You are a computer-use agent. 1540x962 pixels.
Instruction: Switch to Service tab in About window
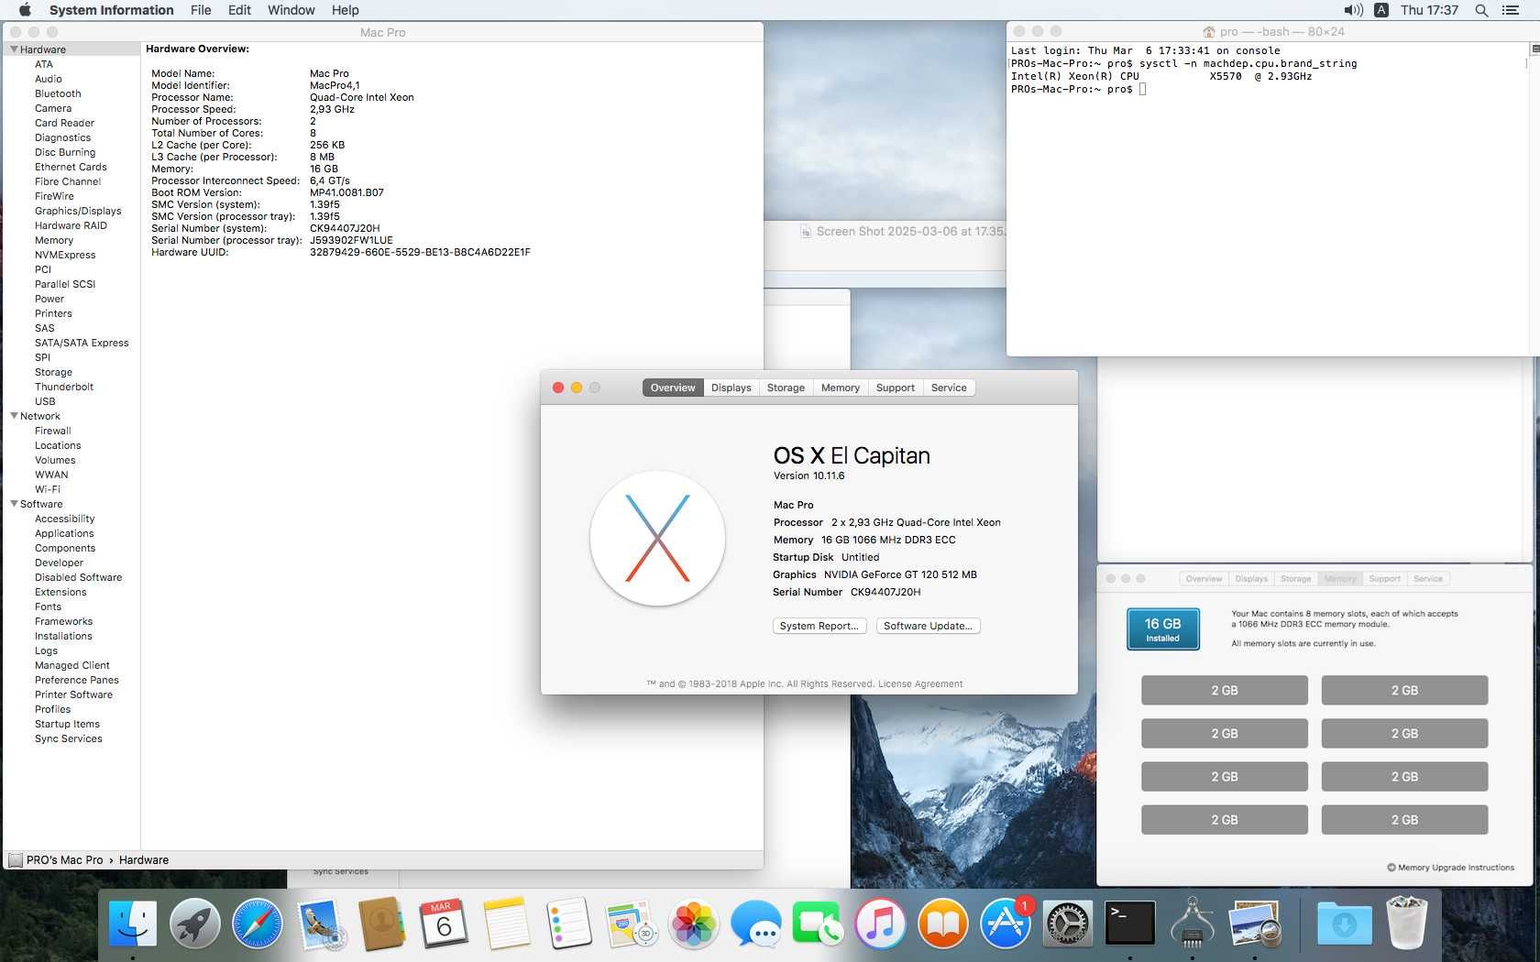(x=949, y=388)
